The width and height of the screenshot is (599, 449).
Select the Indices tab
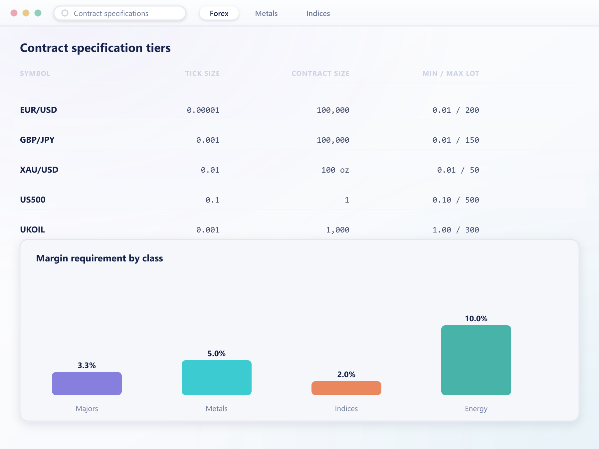click(318, 13)
